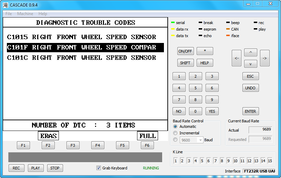The image size is (281, 178).
Task: Click the ENTER button
Action: (251, 111)
